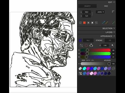Click the remove swatch minus circle icon
Screen dimensions: 125x93
coord(113,68)
